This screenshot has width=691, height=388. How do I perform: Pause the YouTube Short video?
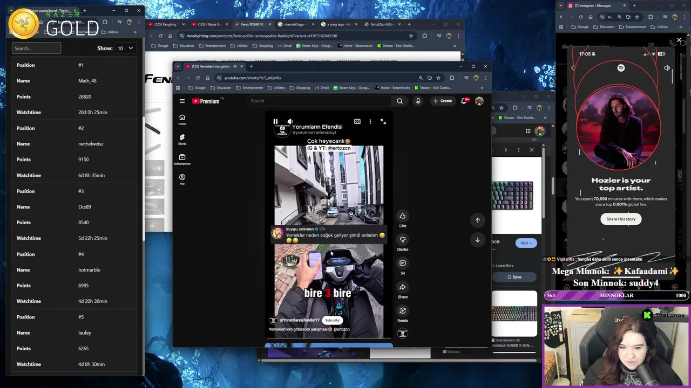tap(275, 122)
